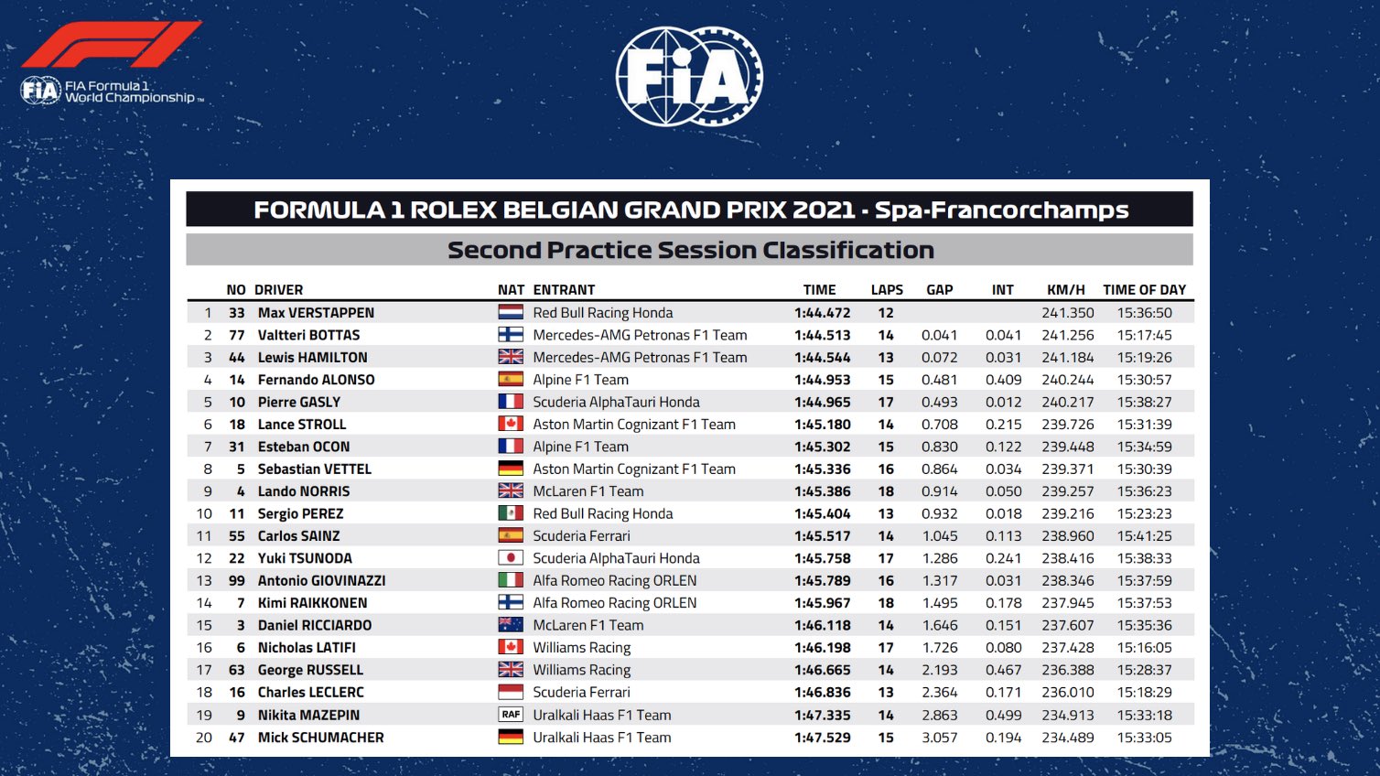Click the Australian flag beside Daniel Ricciardo
This screenshot has width=1380, height=776.
510,625
